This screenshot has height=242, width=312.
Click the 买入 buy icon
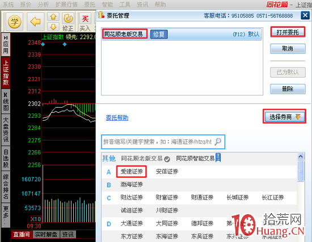[x=85, y=22]
